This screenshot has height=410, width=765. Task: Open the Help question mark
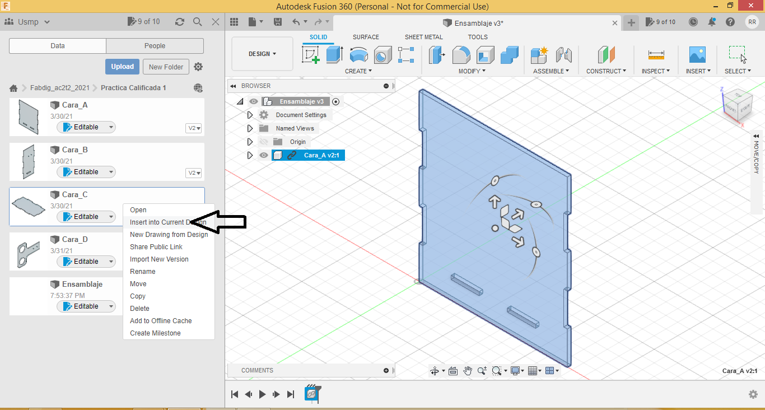tap(730, 22)
